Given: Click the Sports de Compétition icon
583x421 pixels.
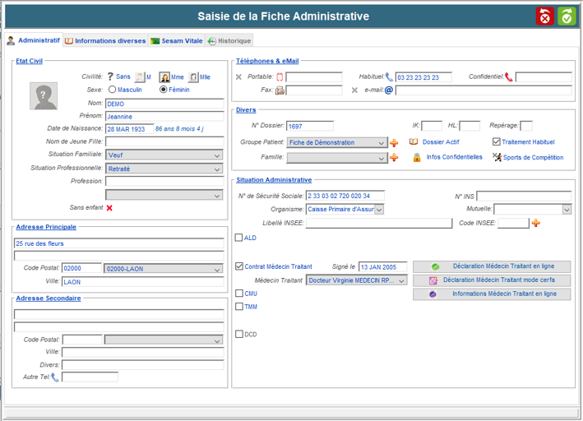Looking at the screenshot, I should pyautogui.click(x=497, y=157).
